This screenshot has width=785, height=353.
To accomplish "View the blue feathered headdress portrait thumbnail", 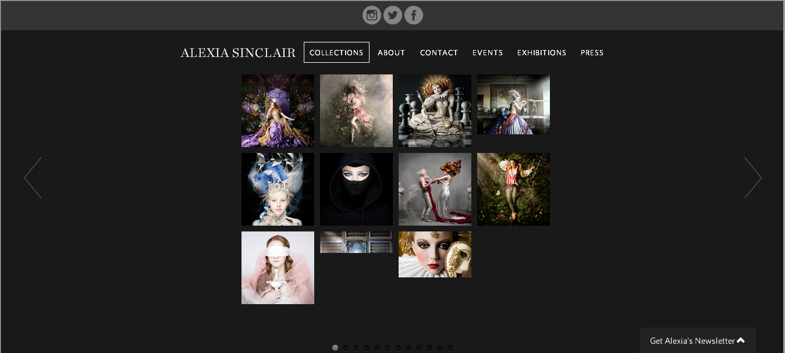I will pyautogui.click(x=278, y=189).
